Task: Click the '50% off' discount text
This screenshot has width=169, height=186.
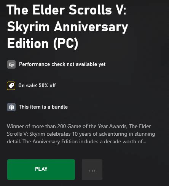Action: click(x=47, y=85)
